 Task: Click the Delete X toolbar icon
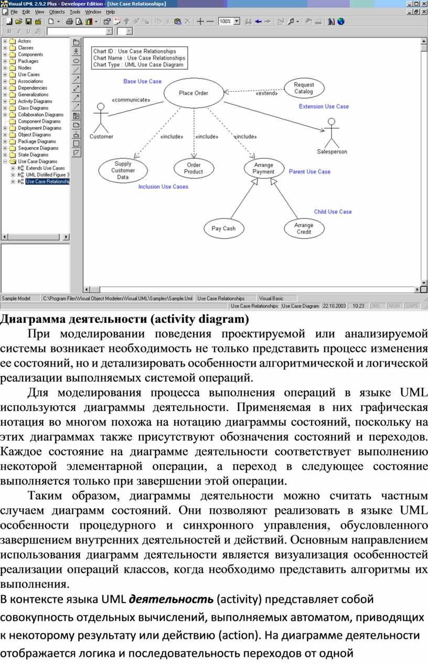coord(187,22)
